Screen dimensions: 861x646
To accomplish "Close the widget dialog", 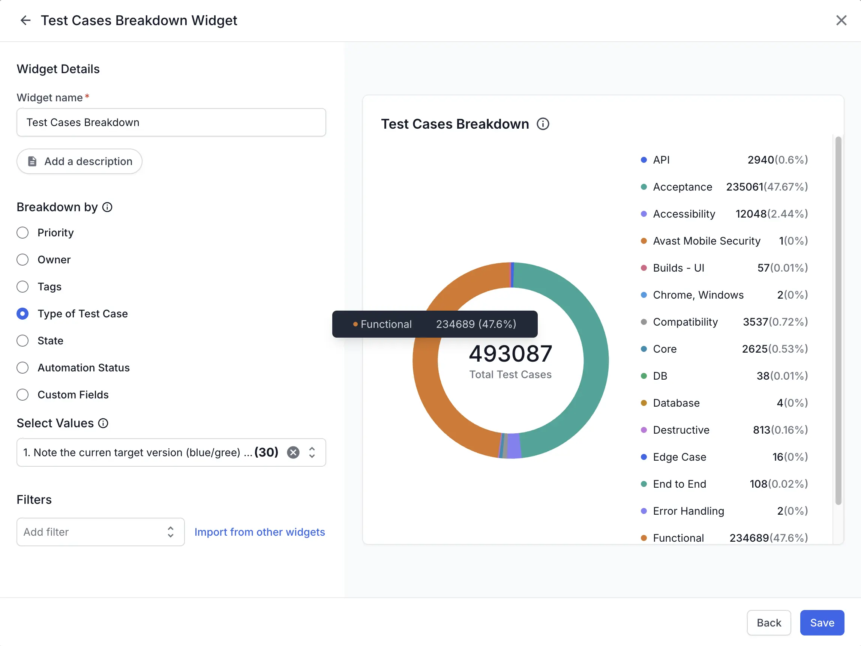I will (841, 20).
